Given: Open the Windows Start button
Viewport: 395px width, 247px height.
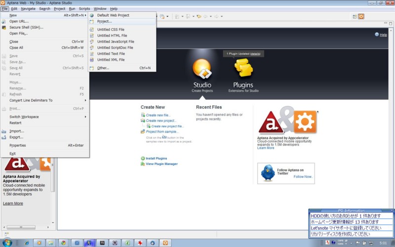Looking at the screenshot, I should pyautogui.click(x=7, y=243).
